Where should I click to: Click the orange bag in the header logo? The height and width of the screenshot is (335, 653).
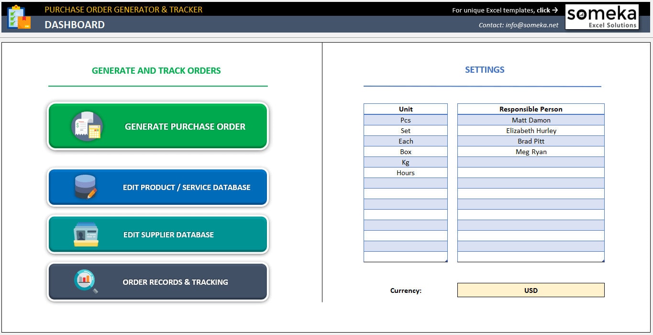(x=24, y=22)
